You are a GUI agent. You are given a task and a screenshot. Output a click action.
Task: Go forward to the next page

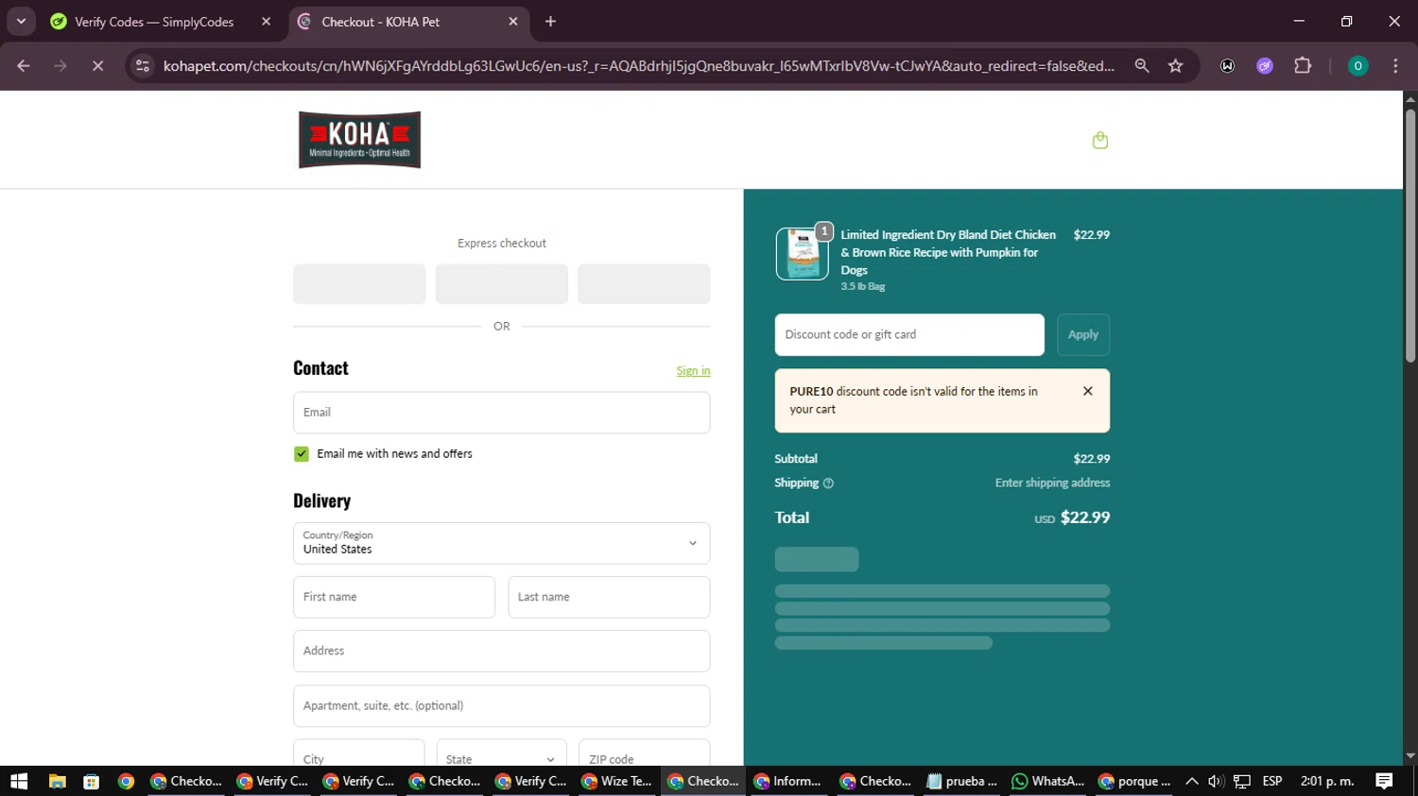[61, 66]
